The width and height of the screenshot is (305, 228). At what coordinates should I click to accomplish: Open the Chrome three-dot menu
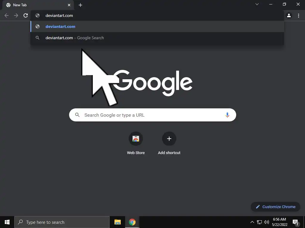[x=298, y=15]
